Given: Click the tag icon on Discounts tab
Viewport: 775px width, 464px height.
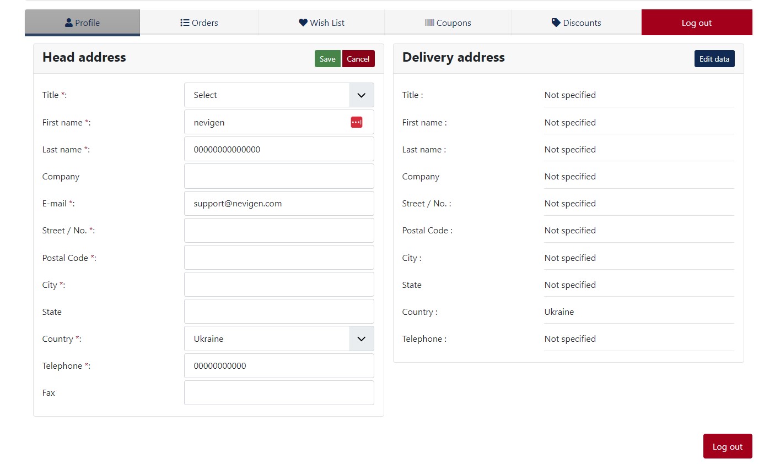Looking at the screenshot, I should coord(556,23).
